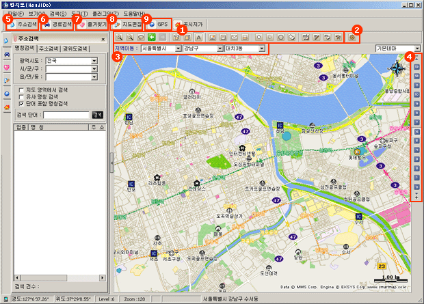The image size is (424, 304).
Task: Click the zoom in magnifier tool
Action: point(119,37)
